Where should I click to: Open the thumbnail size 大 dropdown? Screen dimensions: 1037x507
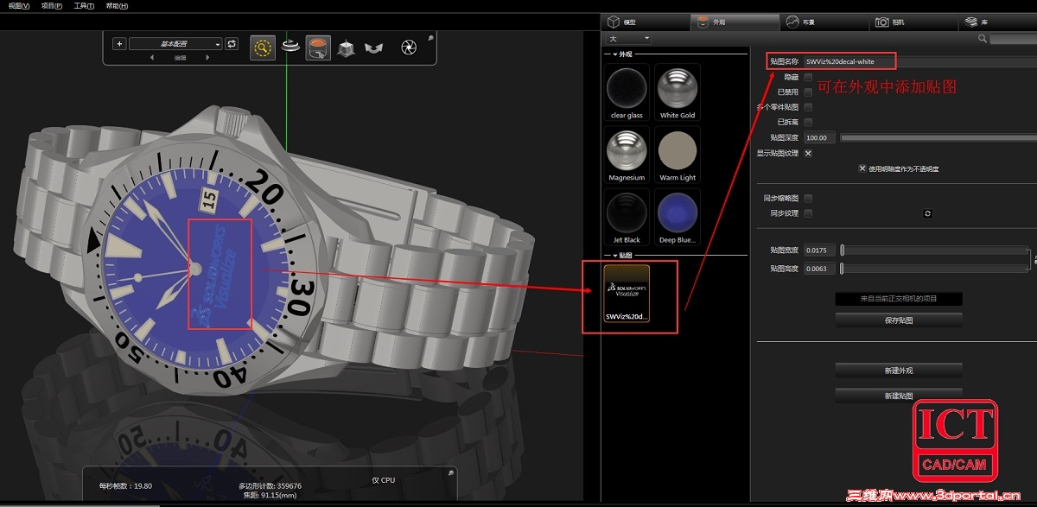click(628, 39)
